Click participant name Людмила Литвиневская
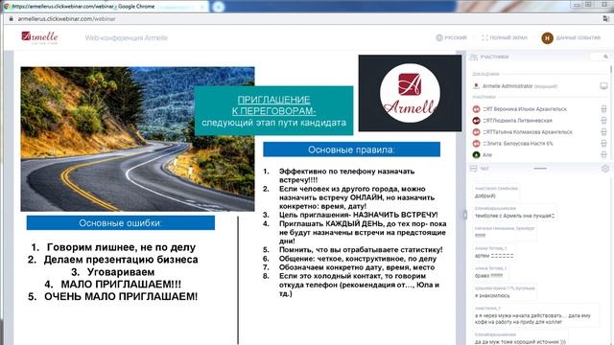The width and height of the screenshot is (614, 345). click(x=517, y=121)
